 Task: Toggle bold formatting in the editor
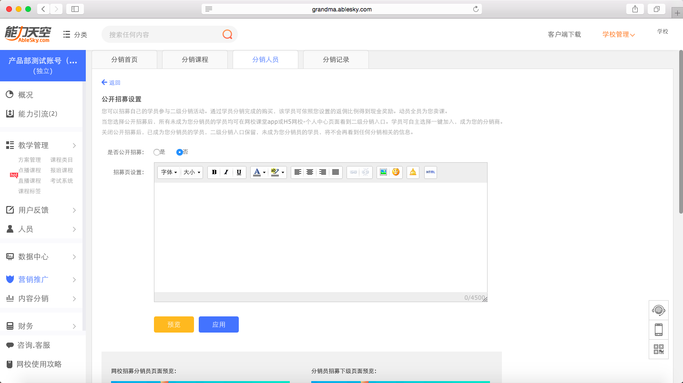214,172
